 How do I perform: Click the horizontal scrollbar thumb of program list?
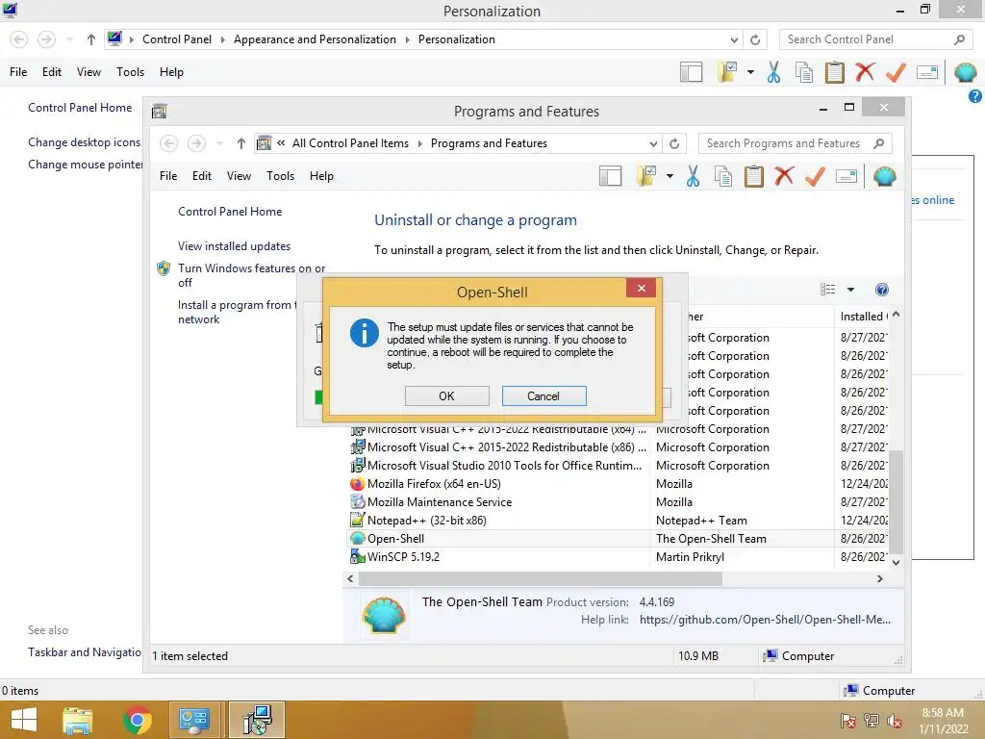[x=541, y=578]
